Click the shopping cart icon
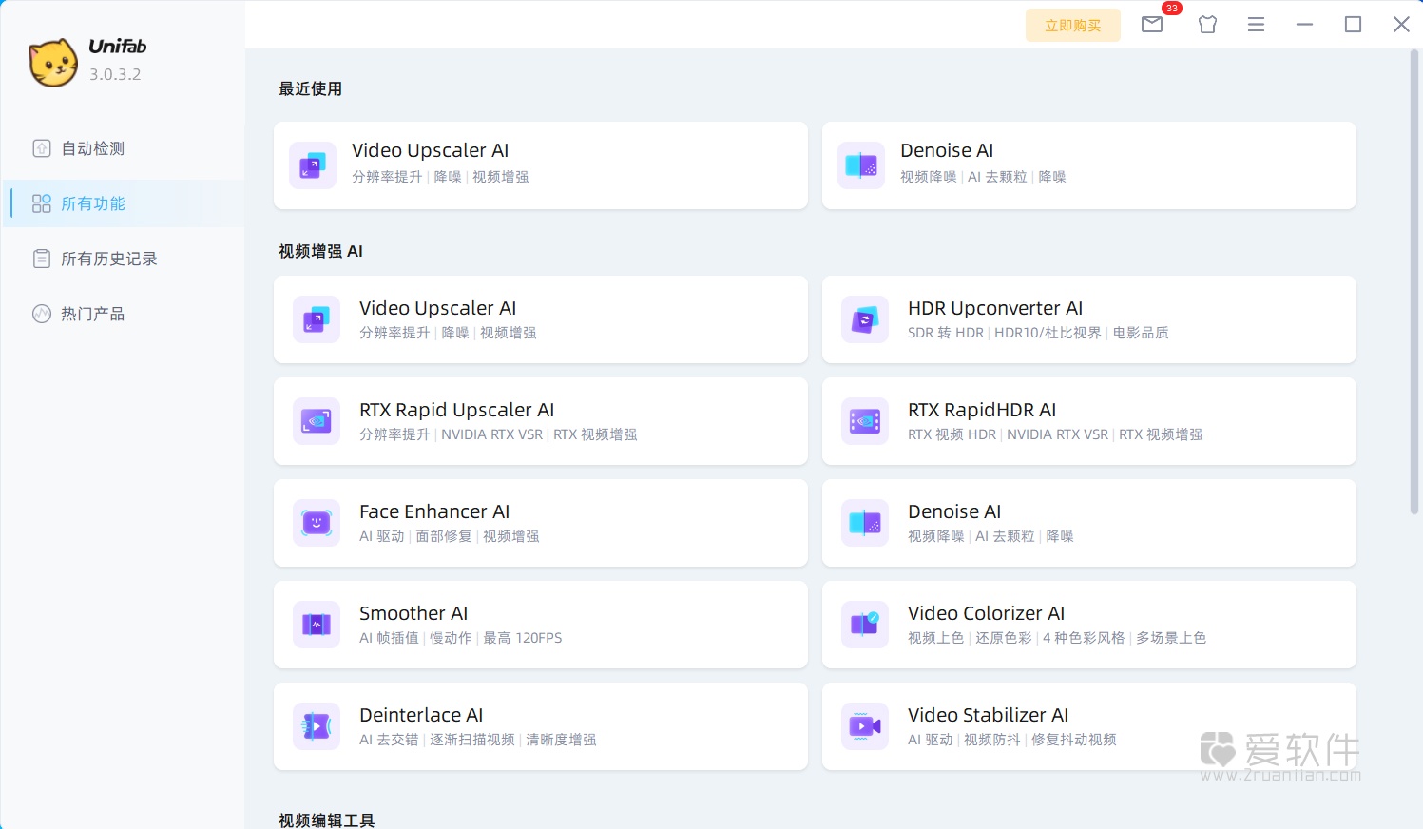This screenshot has height=829, width=1423. pyautogui.click(x=1207, y=25)
